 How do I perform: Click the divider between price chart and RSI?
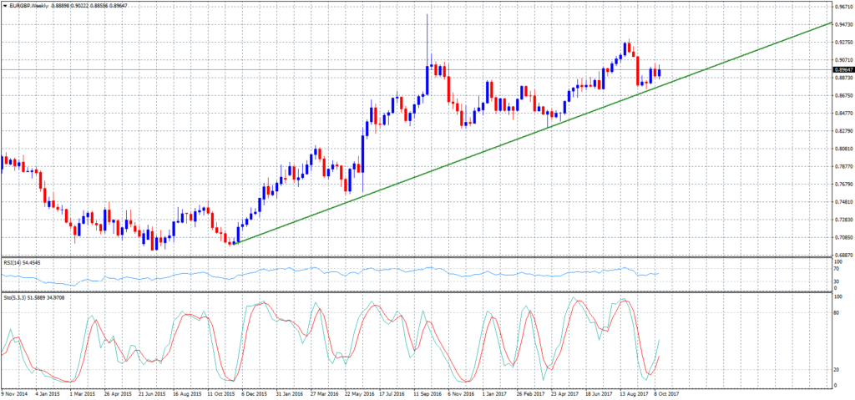[x=417, y=257]
